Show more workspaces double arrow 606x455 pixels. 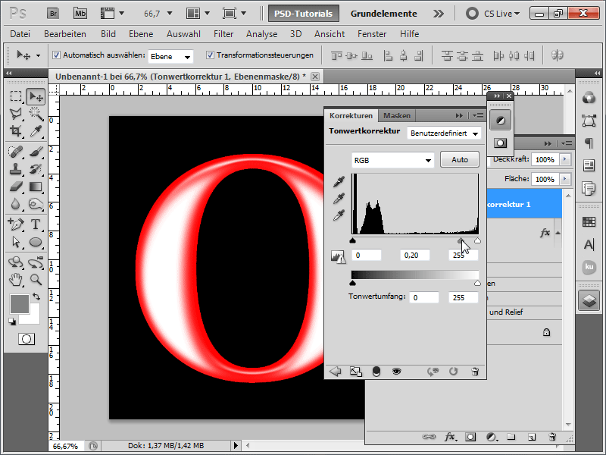[x=439, y=14]
